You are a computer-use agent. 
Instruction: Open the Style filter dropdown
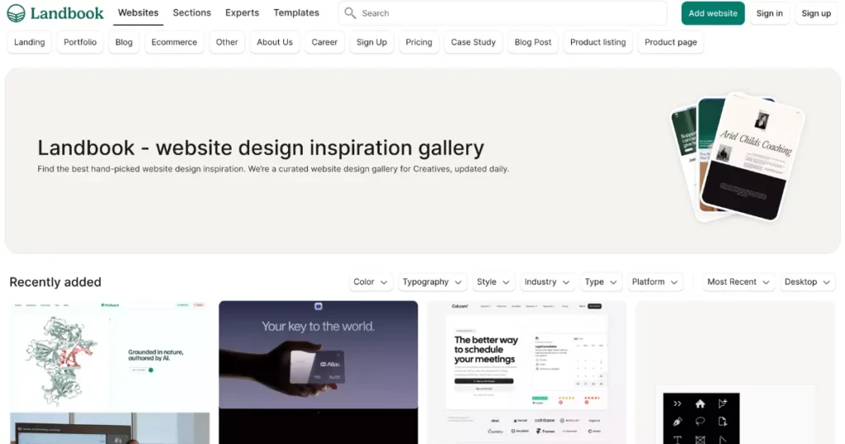(x=493, y=282)
